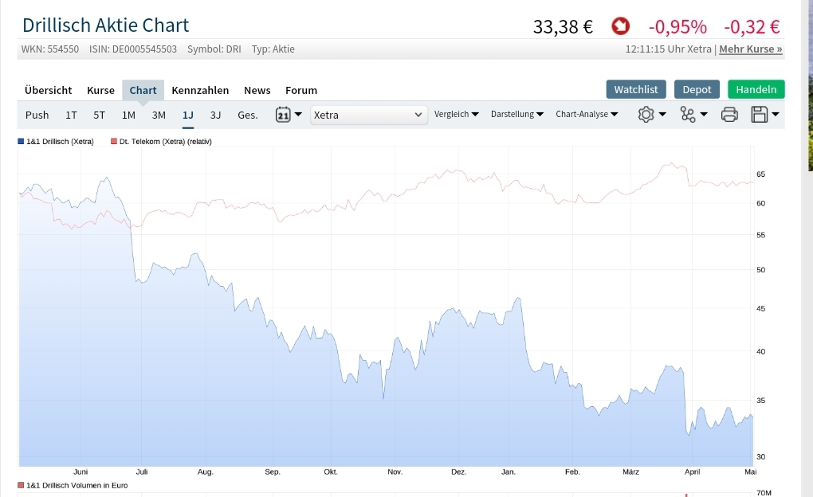
Task: Click the red price trend arrow icon
Action: pos(620,26)
